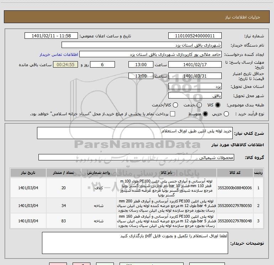Click the goods group field محصولات شیمیائی
274x265 pixels.
coord(136,157)
